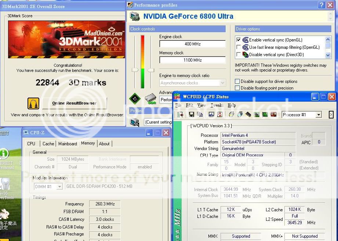Open the real-time clock graph icon in WCPUID
The image size is (338, 241).
211,115
